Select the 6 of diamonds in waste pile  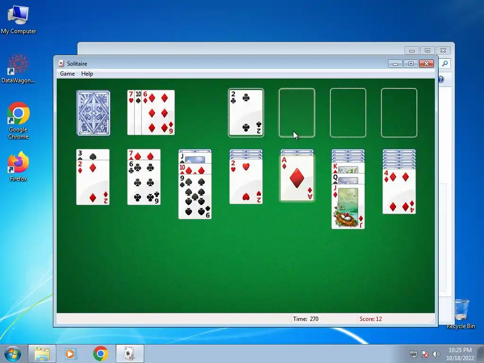(158, 112)
